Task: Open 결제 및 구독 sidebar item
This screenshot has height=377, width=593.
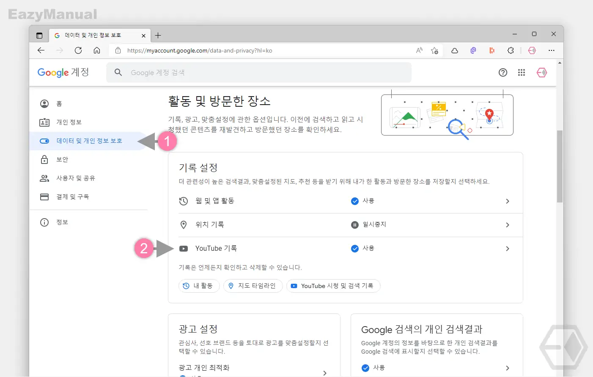Action: 88,197
